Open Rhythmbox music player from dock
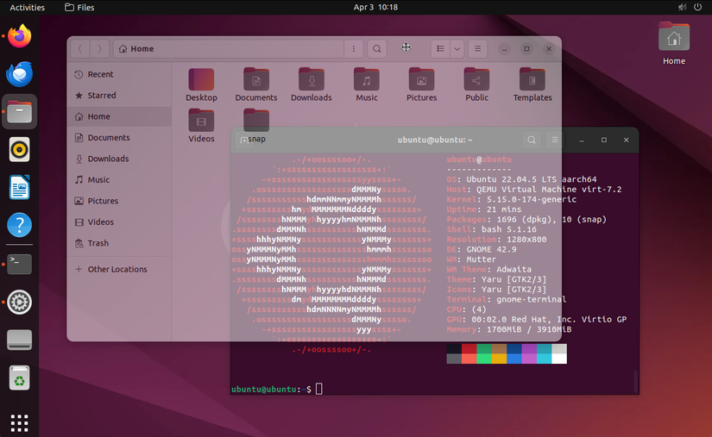The width and height of the screenshot is (712, 437). [x=20, y=150]
